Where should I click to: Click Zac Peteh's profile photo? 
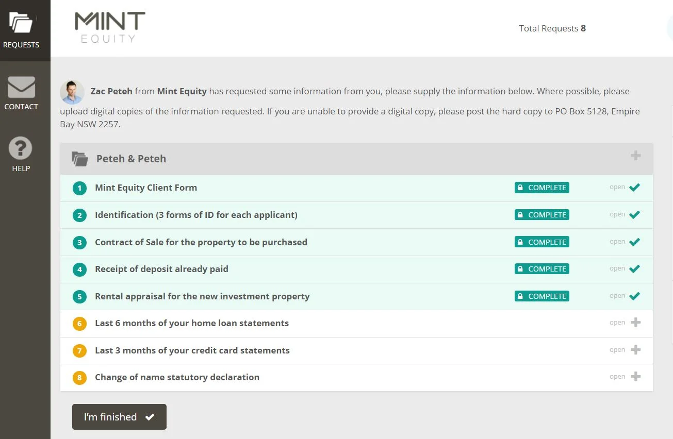(72, 92)
